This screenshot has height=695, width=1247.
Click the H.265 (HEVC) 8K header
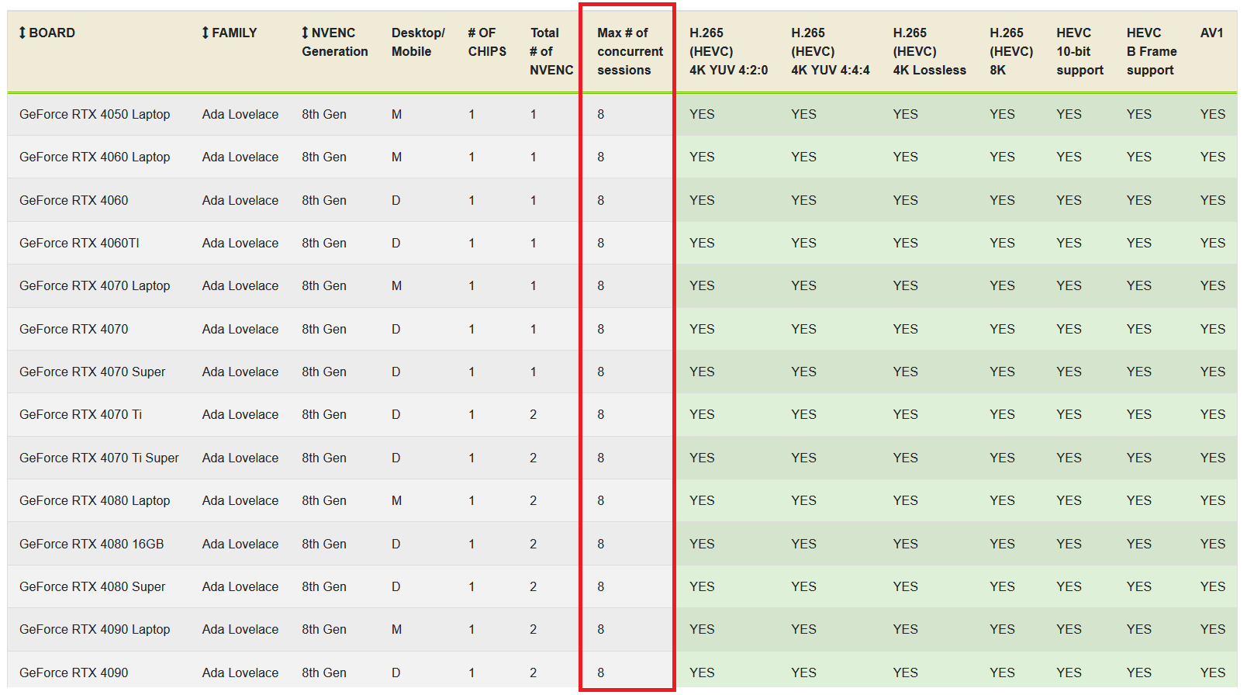point(1011,51)
